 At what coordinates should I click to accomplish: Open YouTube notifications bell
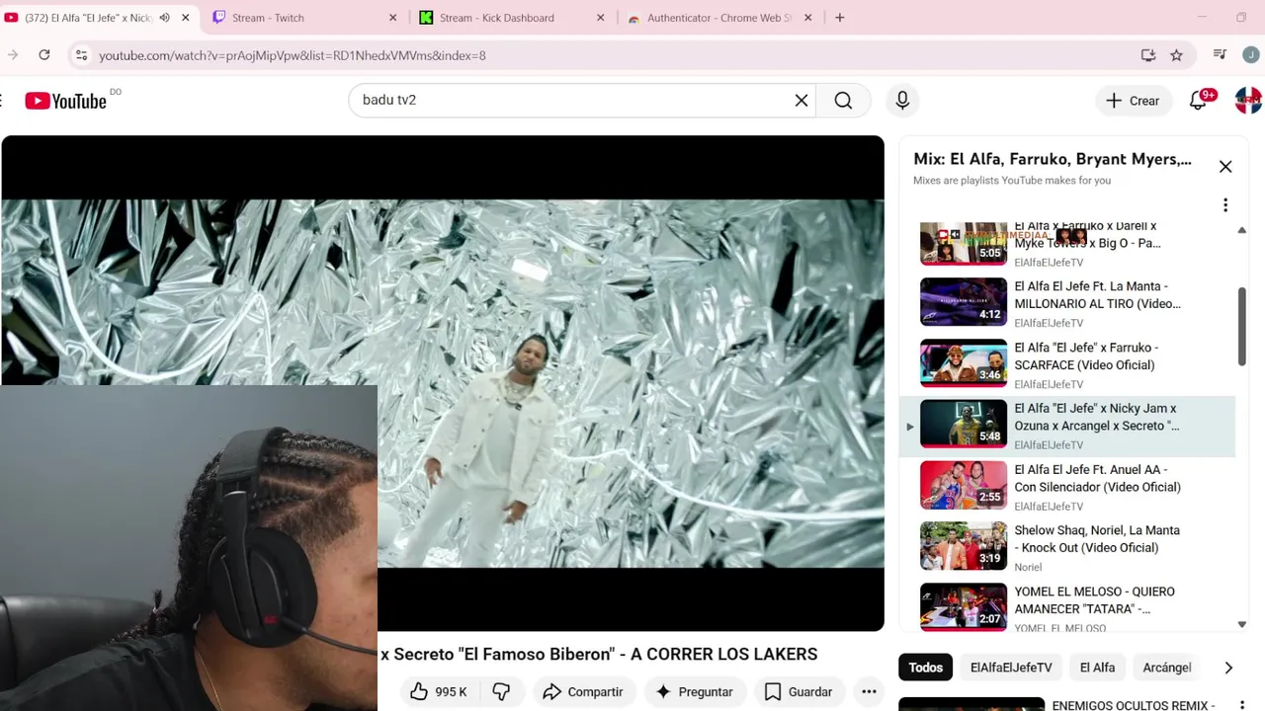[x=1198, y=101]
